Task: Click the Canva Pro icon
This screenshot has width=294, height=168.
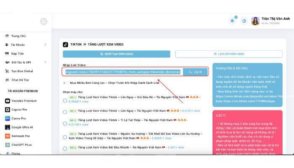Action: pyautogui.click(x=8, y=118)
